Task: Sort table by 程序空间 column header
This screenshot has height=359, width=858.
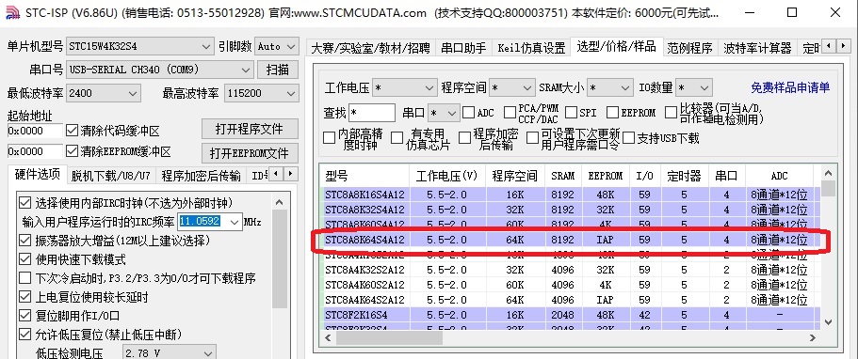Action: [515, 176]
